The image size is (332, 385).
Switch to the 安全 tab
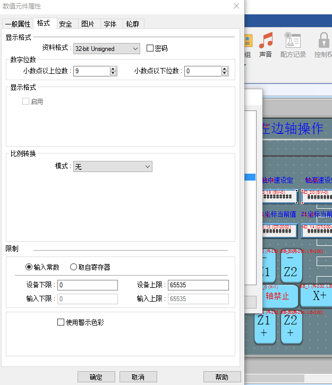pos(65,24)
